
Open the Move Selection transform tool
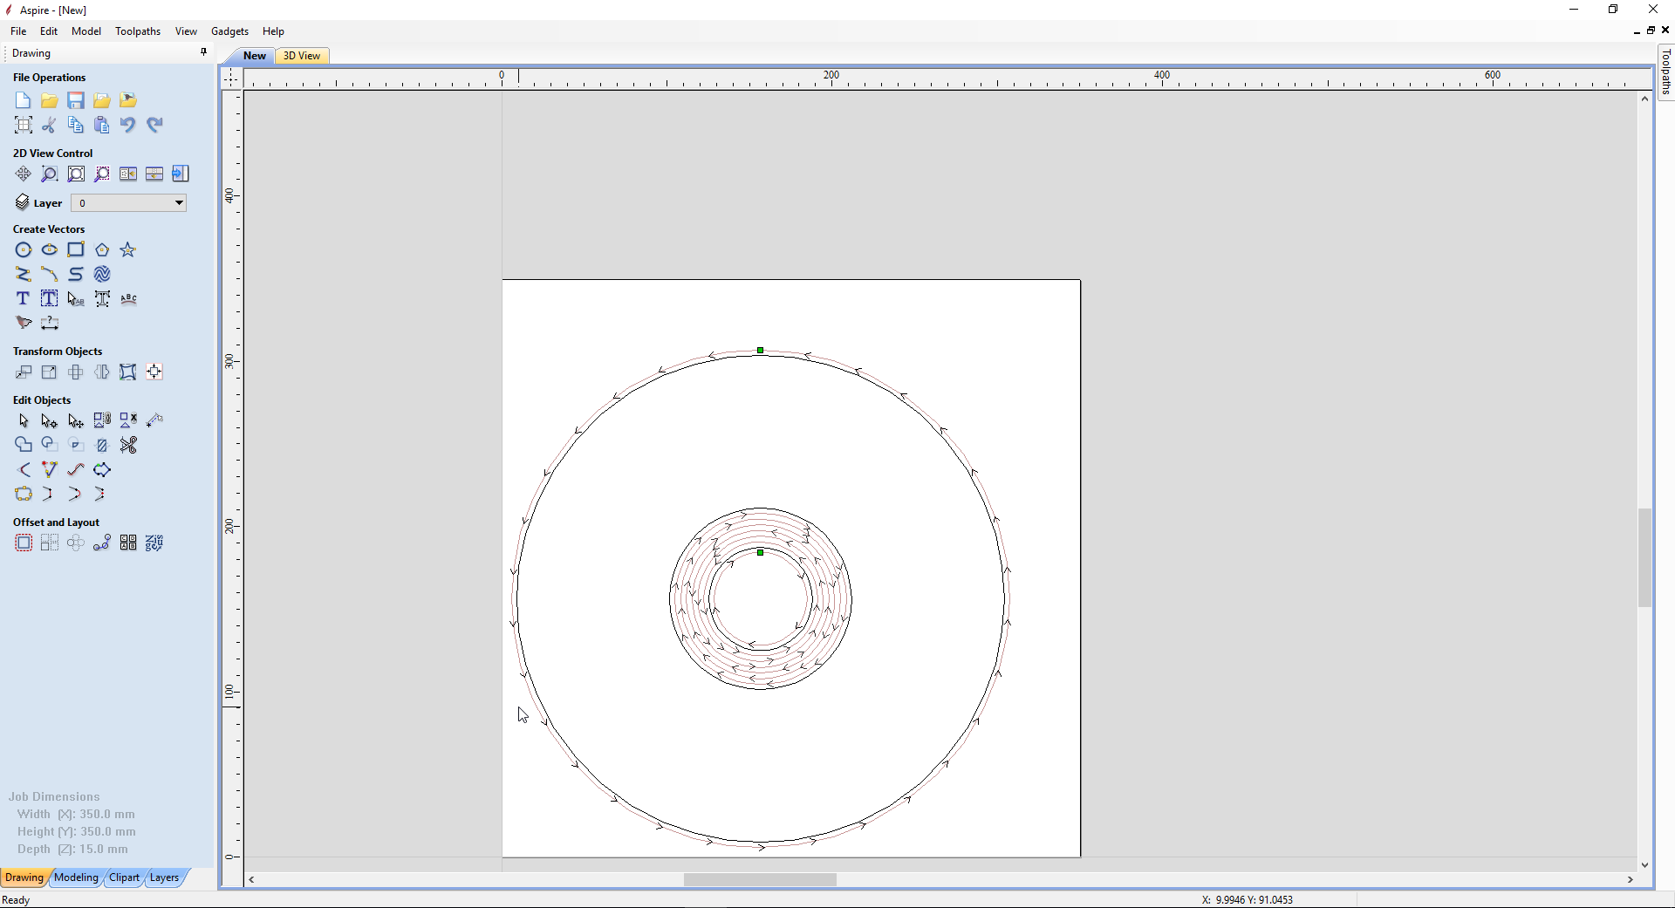pos(24,372)
